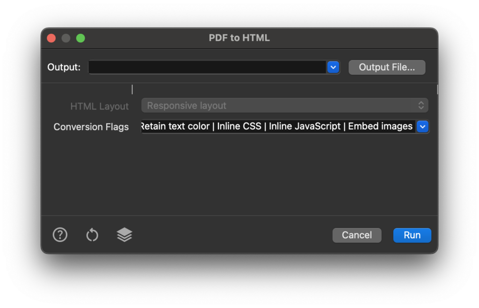
Task: Click the green zoom window button
Action: point(80,38)
